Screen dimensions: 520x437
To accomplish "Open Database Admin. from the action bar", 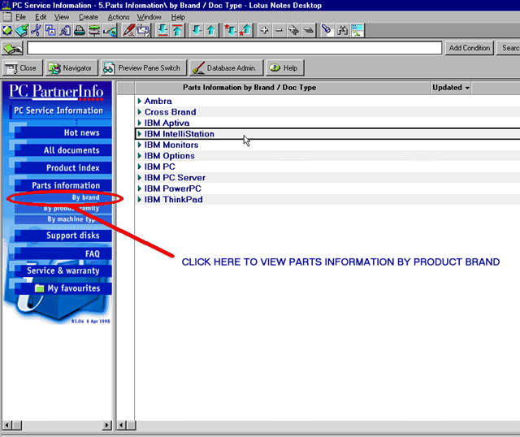I will tap(225, 68).
